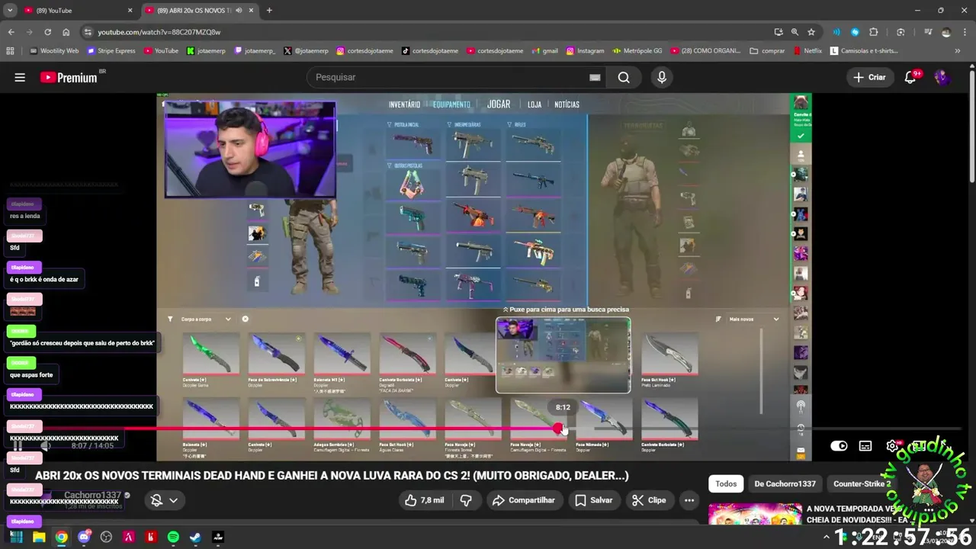Open the Wootility Web bookmark
976x549 pixels.
[x=54, y=51]
